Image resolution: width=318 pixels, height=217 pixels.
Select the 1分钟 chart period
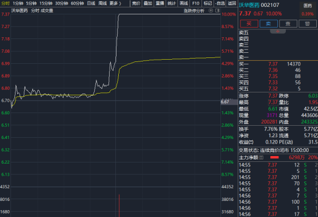18,3
